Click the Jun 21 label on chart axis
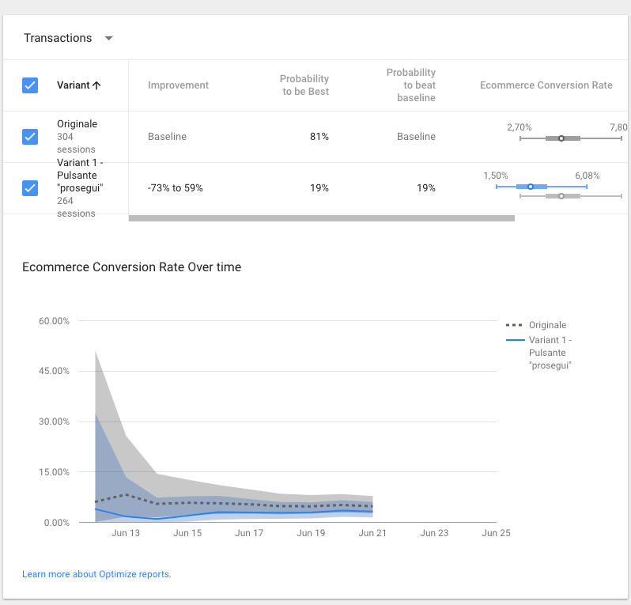Screen dimensions: 631x605 pyautogui.click(x=372, y=533)
